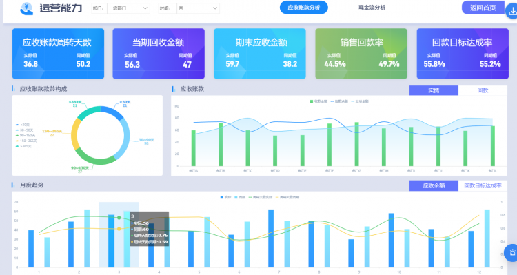Switch to 现金流分析 tab
Screen dimensions: 517x275
[372, 8]
